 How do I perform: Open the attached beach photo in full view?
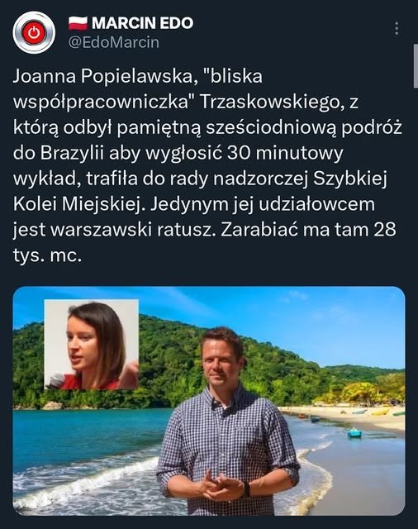pos(209,401)
